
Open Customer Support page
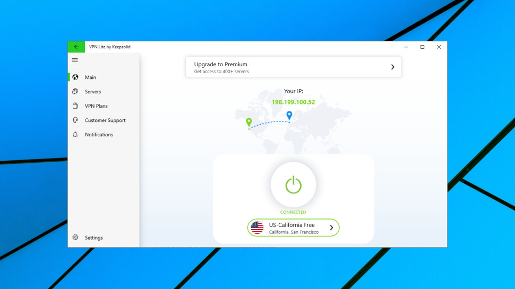[x=104, y=120]
